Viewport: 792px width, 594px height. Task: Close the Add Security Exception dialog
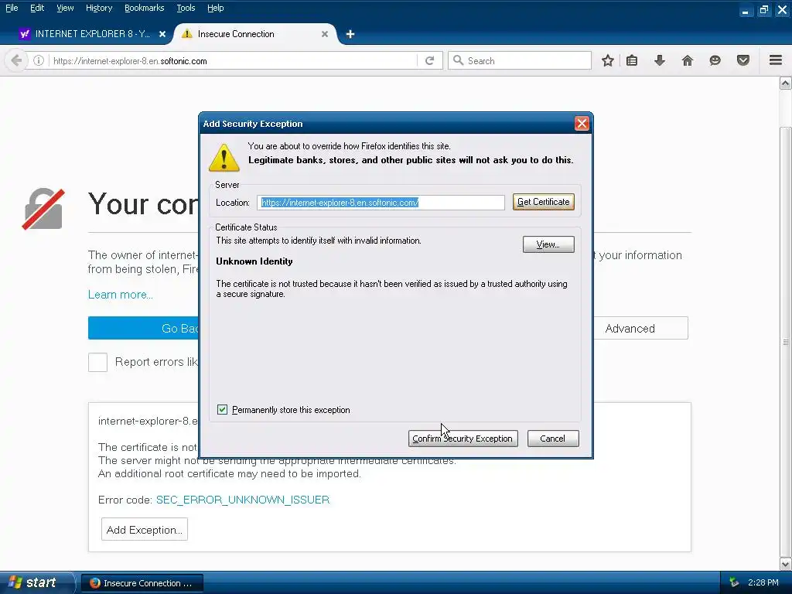pyautogui.click(x=582, y=123)
